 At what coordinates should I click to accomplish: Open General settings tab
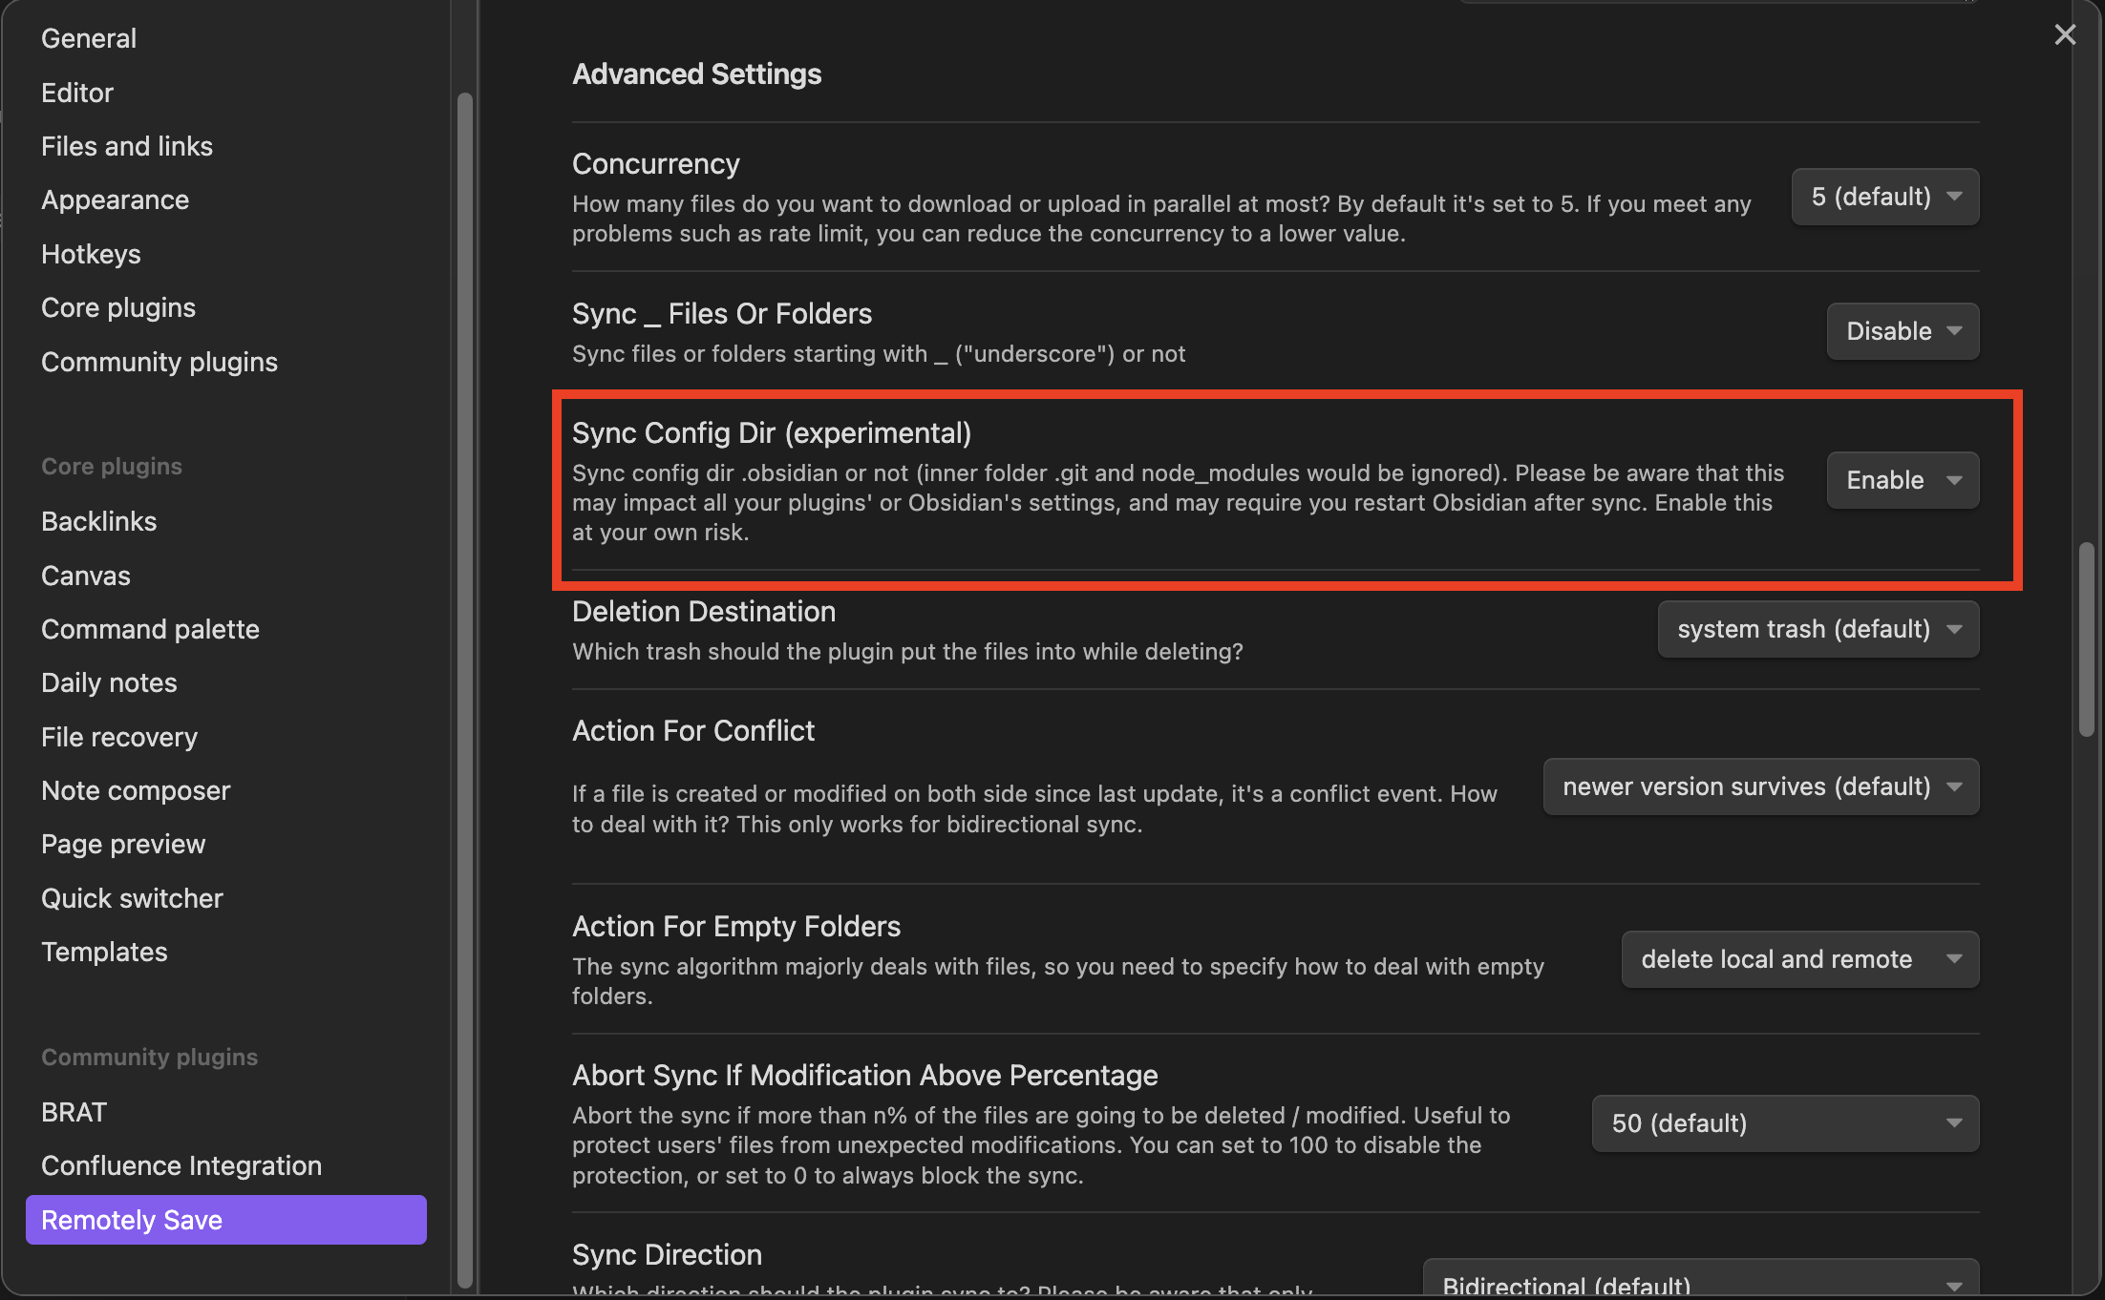click(x=89, y=38)
